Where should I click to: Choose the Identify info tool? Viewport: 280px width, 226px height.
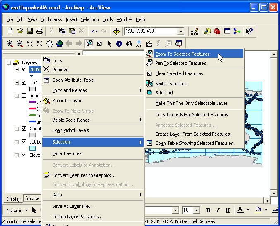click(119, 43)
